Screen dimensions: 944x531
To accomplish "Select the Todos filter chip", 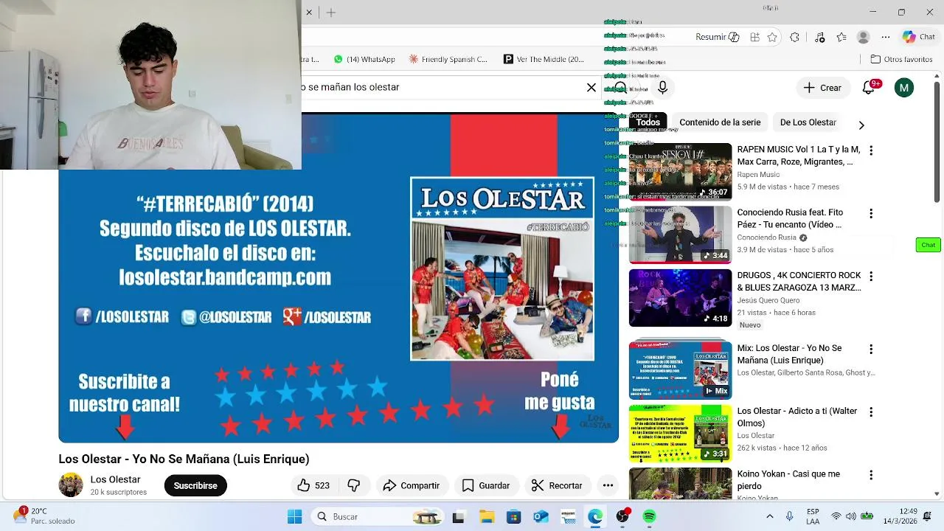I will coord(648,122).
